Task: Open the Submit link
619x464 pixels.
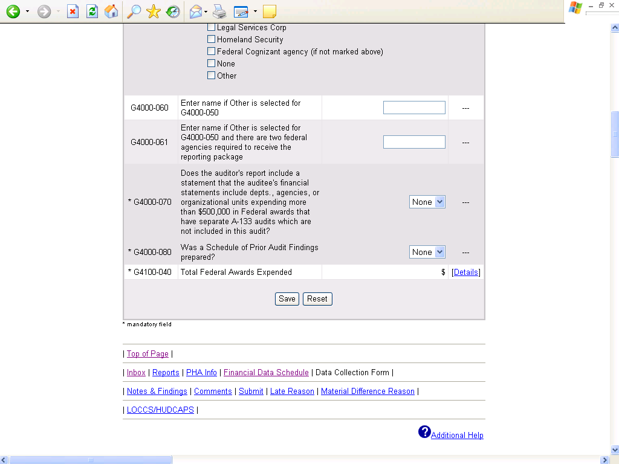Action: point(251,391)
